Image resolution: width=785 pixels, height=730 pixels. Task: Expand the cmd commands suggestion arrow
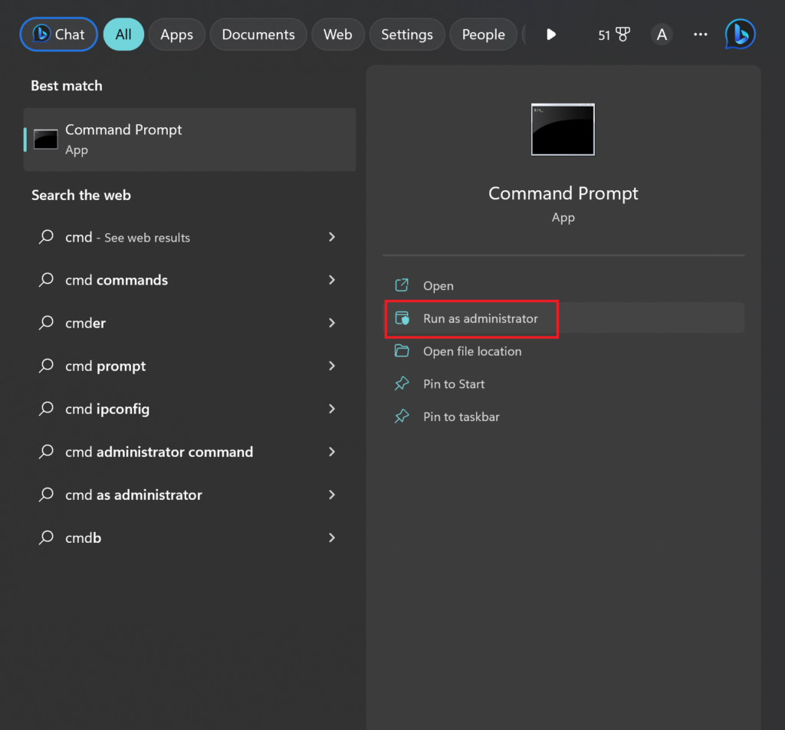(x=332, y=281)
